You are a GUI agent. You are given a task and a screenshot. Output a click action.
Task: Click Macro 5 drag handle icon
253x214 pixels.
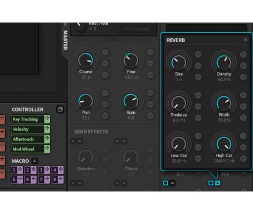pos(20,180)
